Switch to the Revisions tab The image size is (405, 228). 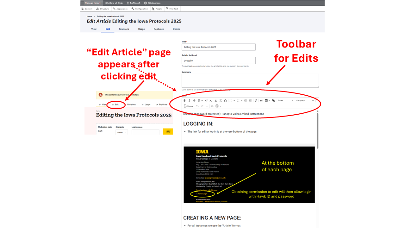[x=124, y=29]
